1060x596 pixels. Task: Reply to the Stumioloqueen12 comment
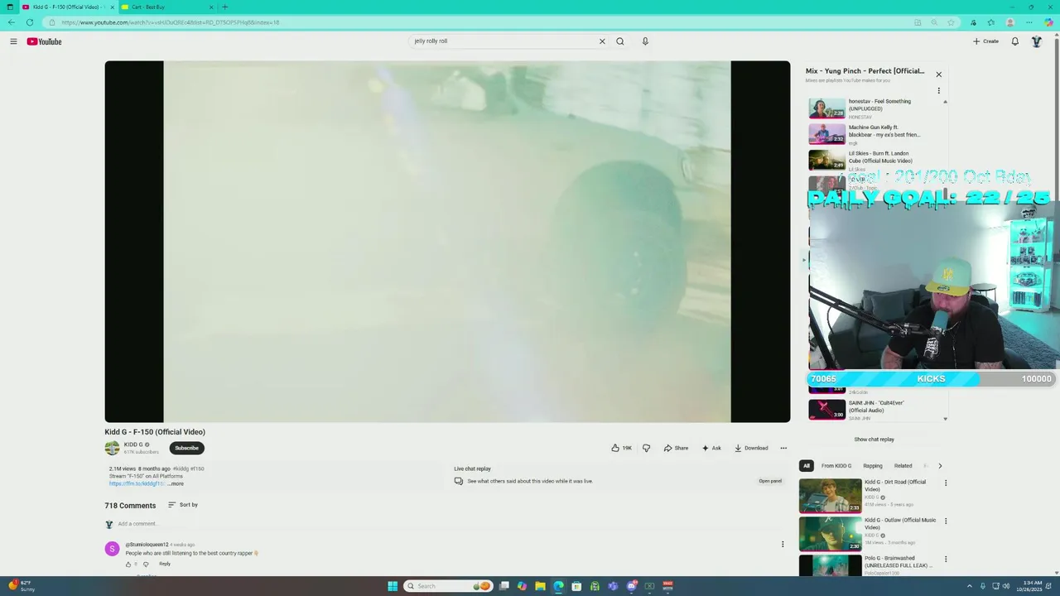point(165,564)
